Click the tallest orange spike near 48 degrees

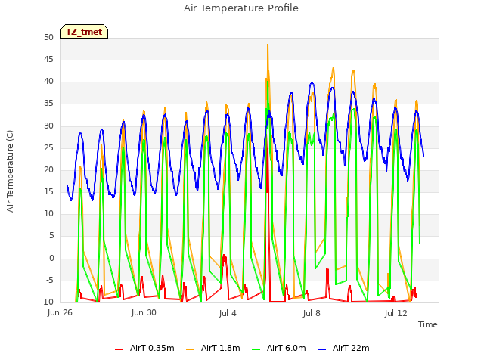pyautogui.click(x=268, y=45)
